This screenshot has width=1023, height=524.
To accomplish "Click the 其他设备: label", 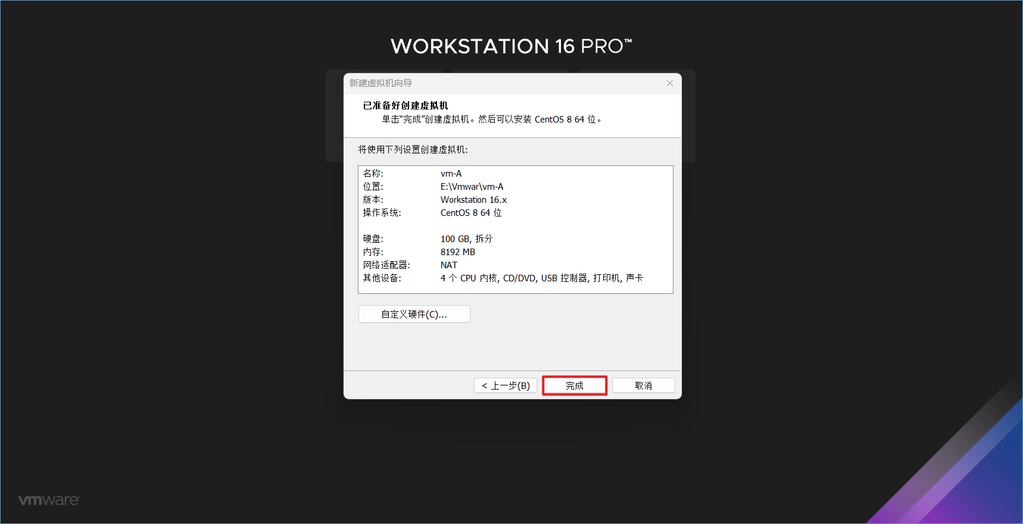I will coord(382,278).
